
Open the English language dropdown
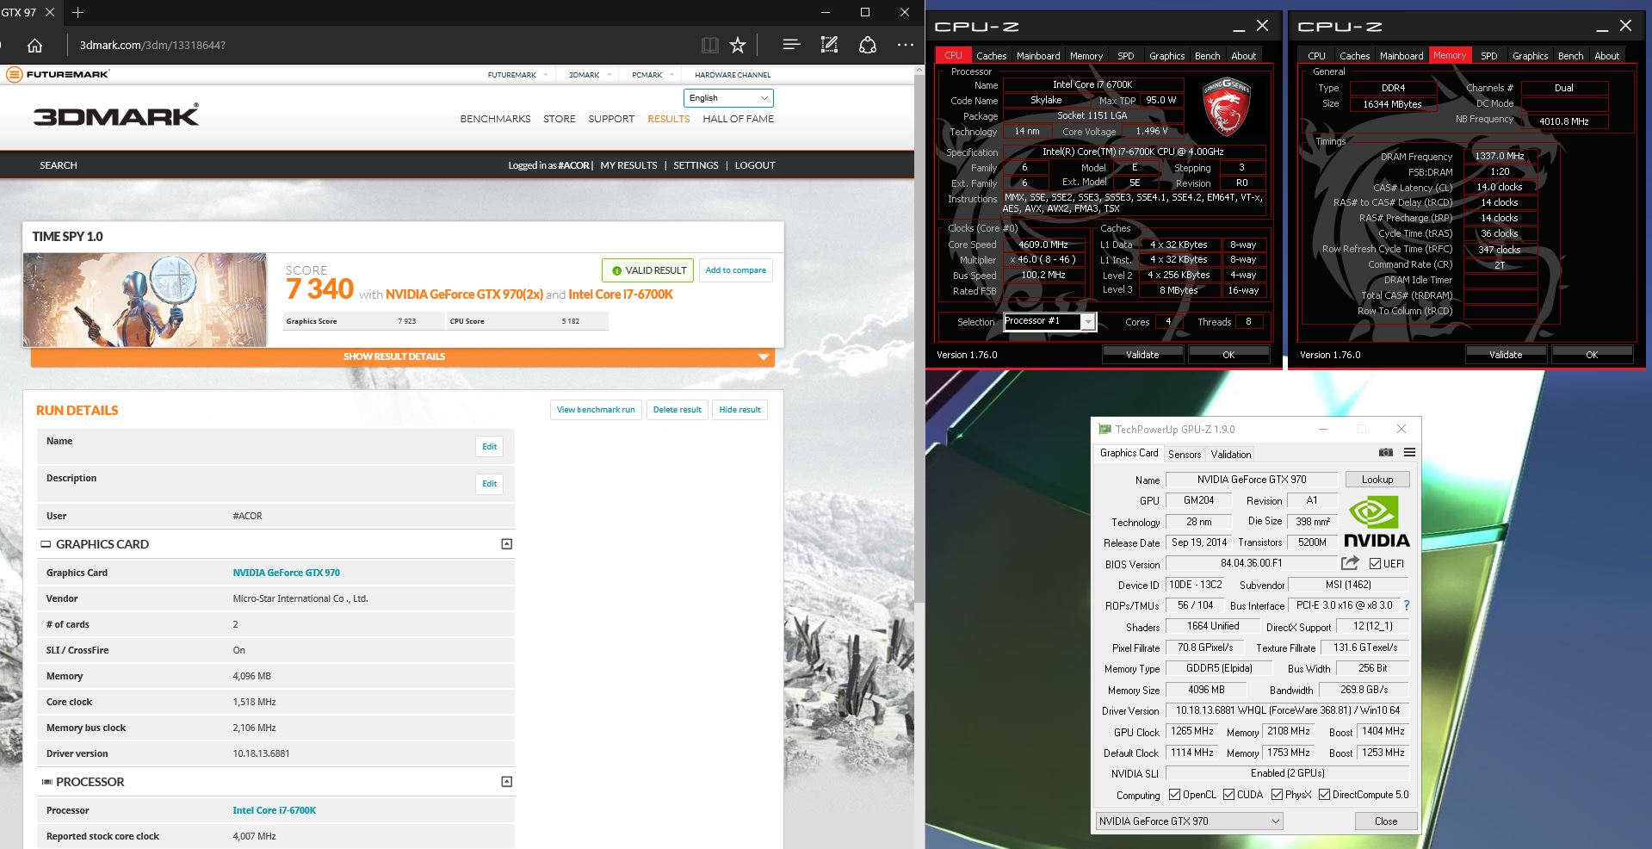tap(728, 98)
